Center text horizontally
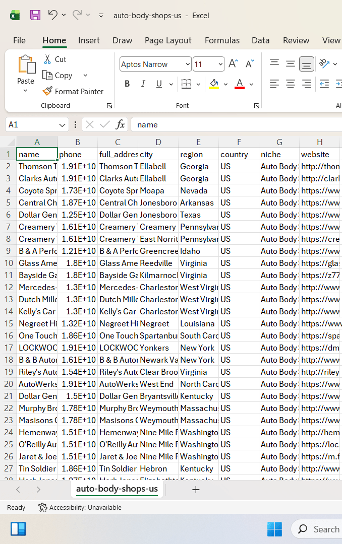342x544 pixels. coord(290,84)
